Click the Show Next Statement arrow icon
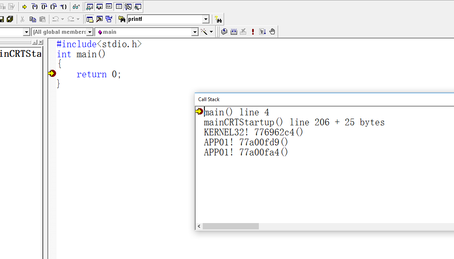Image resolution: width=454 pixels, height=259 pixels. 25,7
